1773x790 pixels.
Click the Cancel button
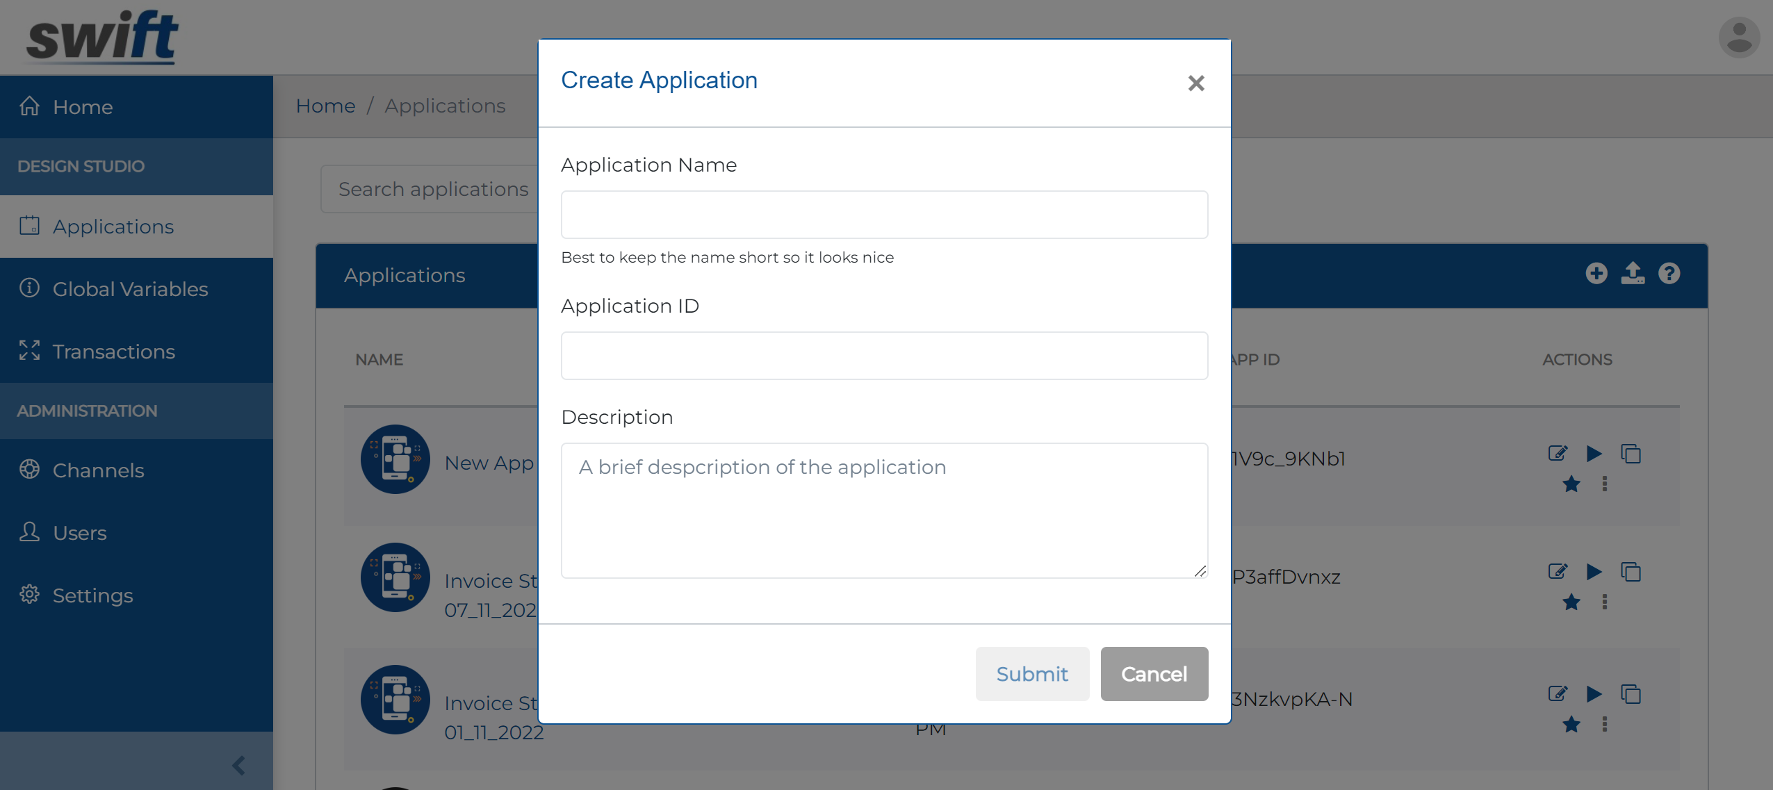pos(1154,674)
